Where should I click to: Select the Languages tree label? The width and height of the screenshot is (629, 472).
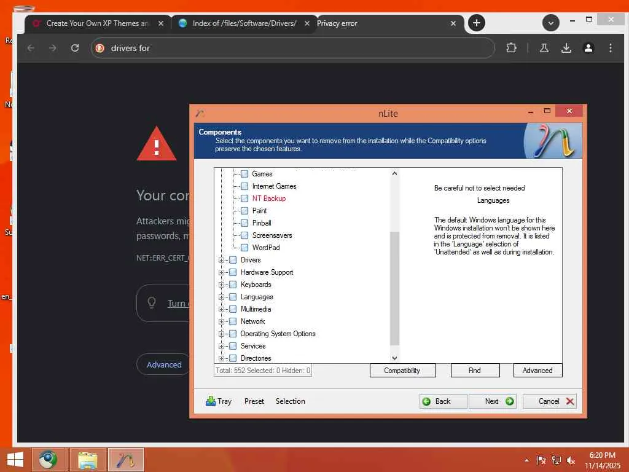tap(257, 297)
